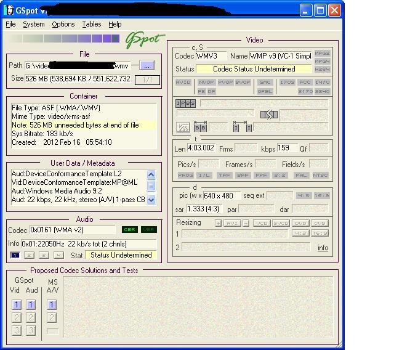Click the I-I keyframe distance icon
The width and height of the screenshot is (394, 350).
[242, 126]
